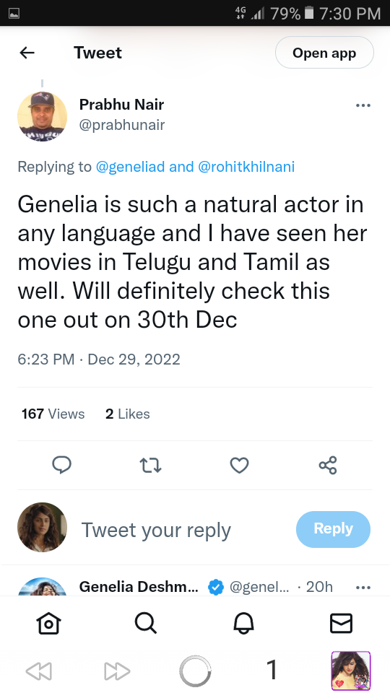The image size is (390, 693).
Task: Open more options on Genelia's reply
Action: tap(363, 588)
